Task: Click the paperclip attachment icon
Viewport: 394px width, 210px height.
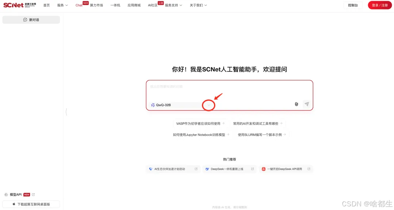Action: coord(297,104)
